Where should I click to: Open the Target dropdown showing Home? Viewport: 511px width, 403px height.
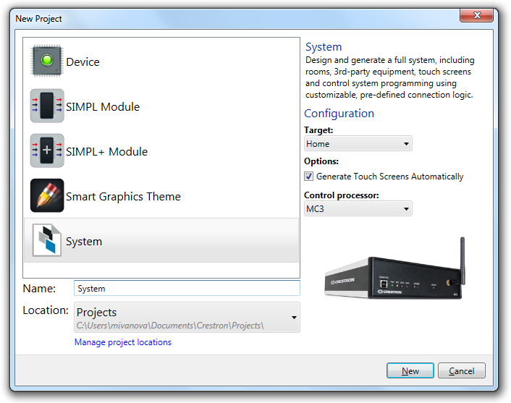click(x=358, y=144)
